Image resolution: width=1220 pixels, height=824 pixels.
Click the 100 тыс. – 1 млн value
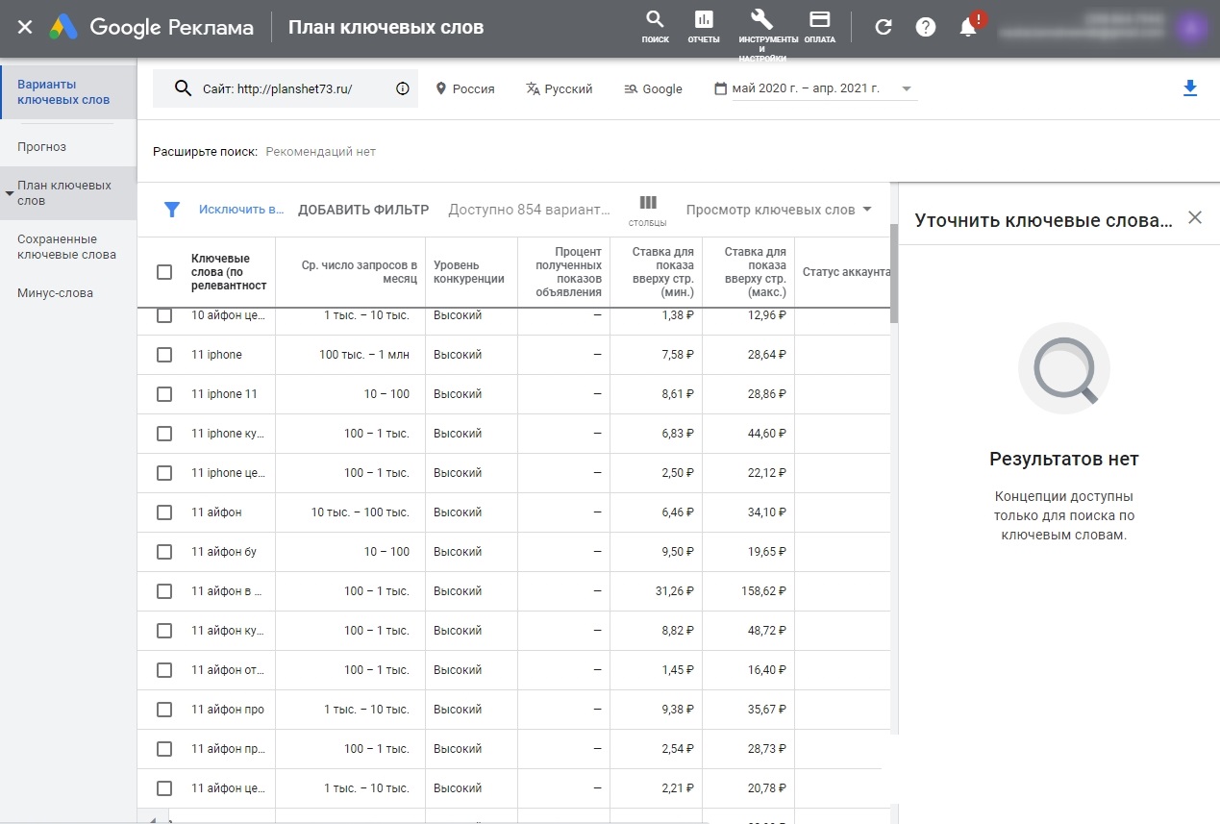point(364,355)
